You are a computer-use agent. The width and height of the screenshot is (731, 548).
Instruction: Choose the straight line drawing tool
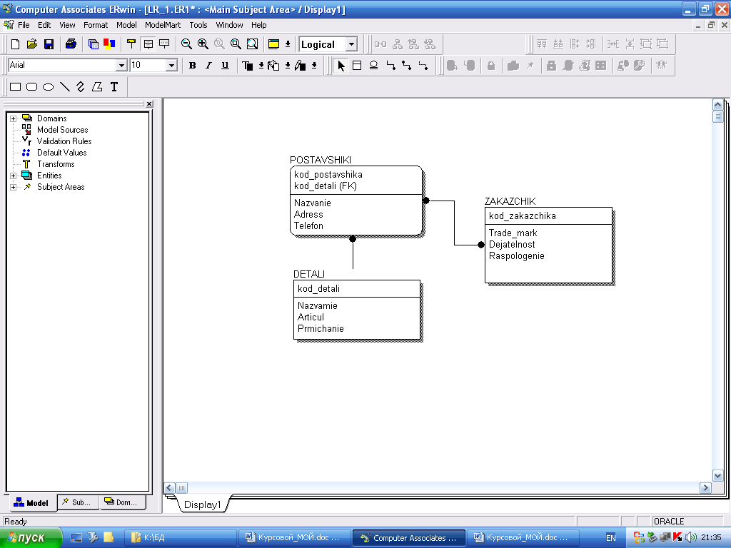click(x=65, y=86)
